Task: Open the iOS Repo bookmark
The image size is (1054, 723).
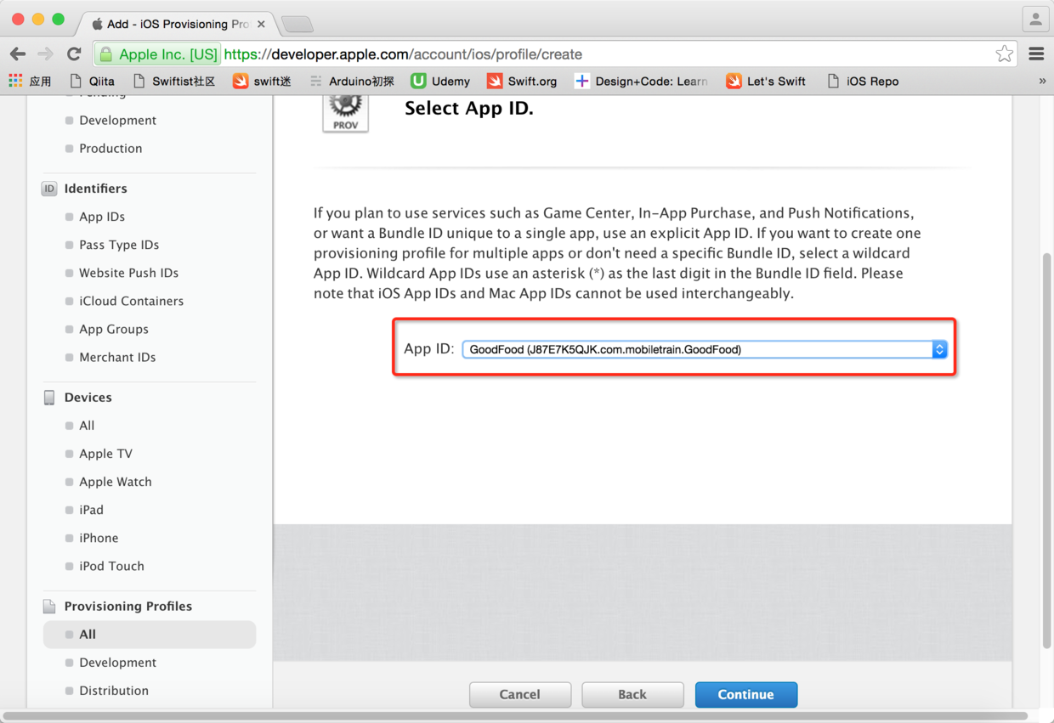Action: [x=863, y=81]
